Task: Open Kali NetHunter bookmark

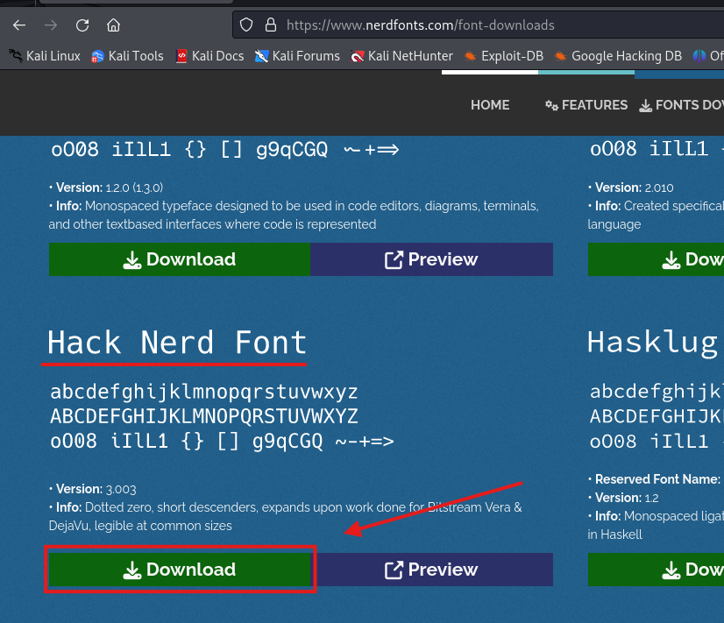Action: coord(401,56)
